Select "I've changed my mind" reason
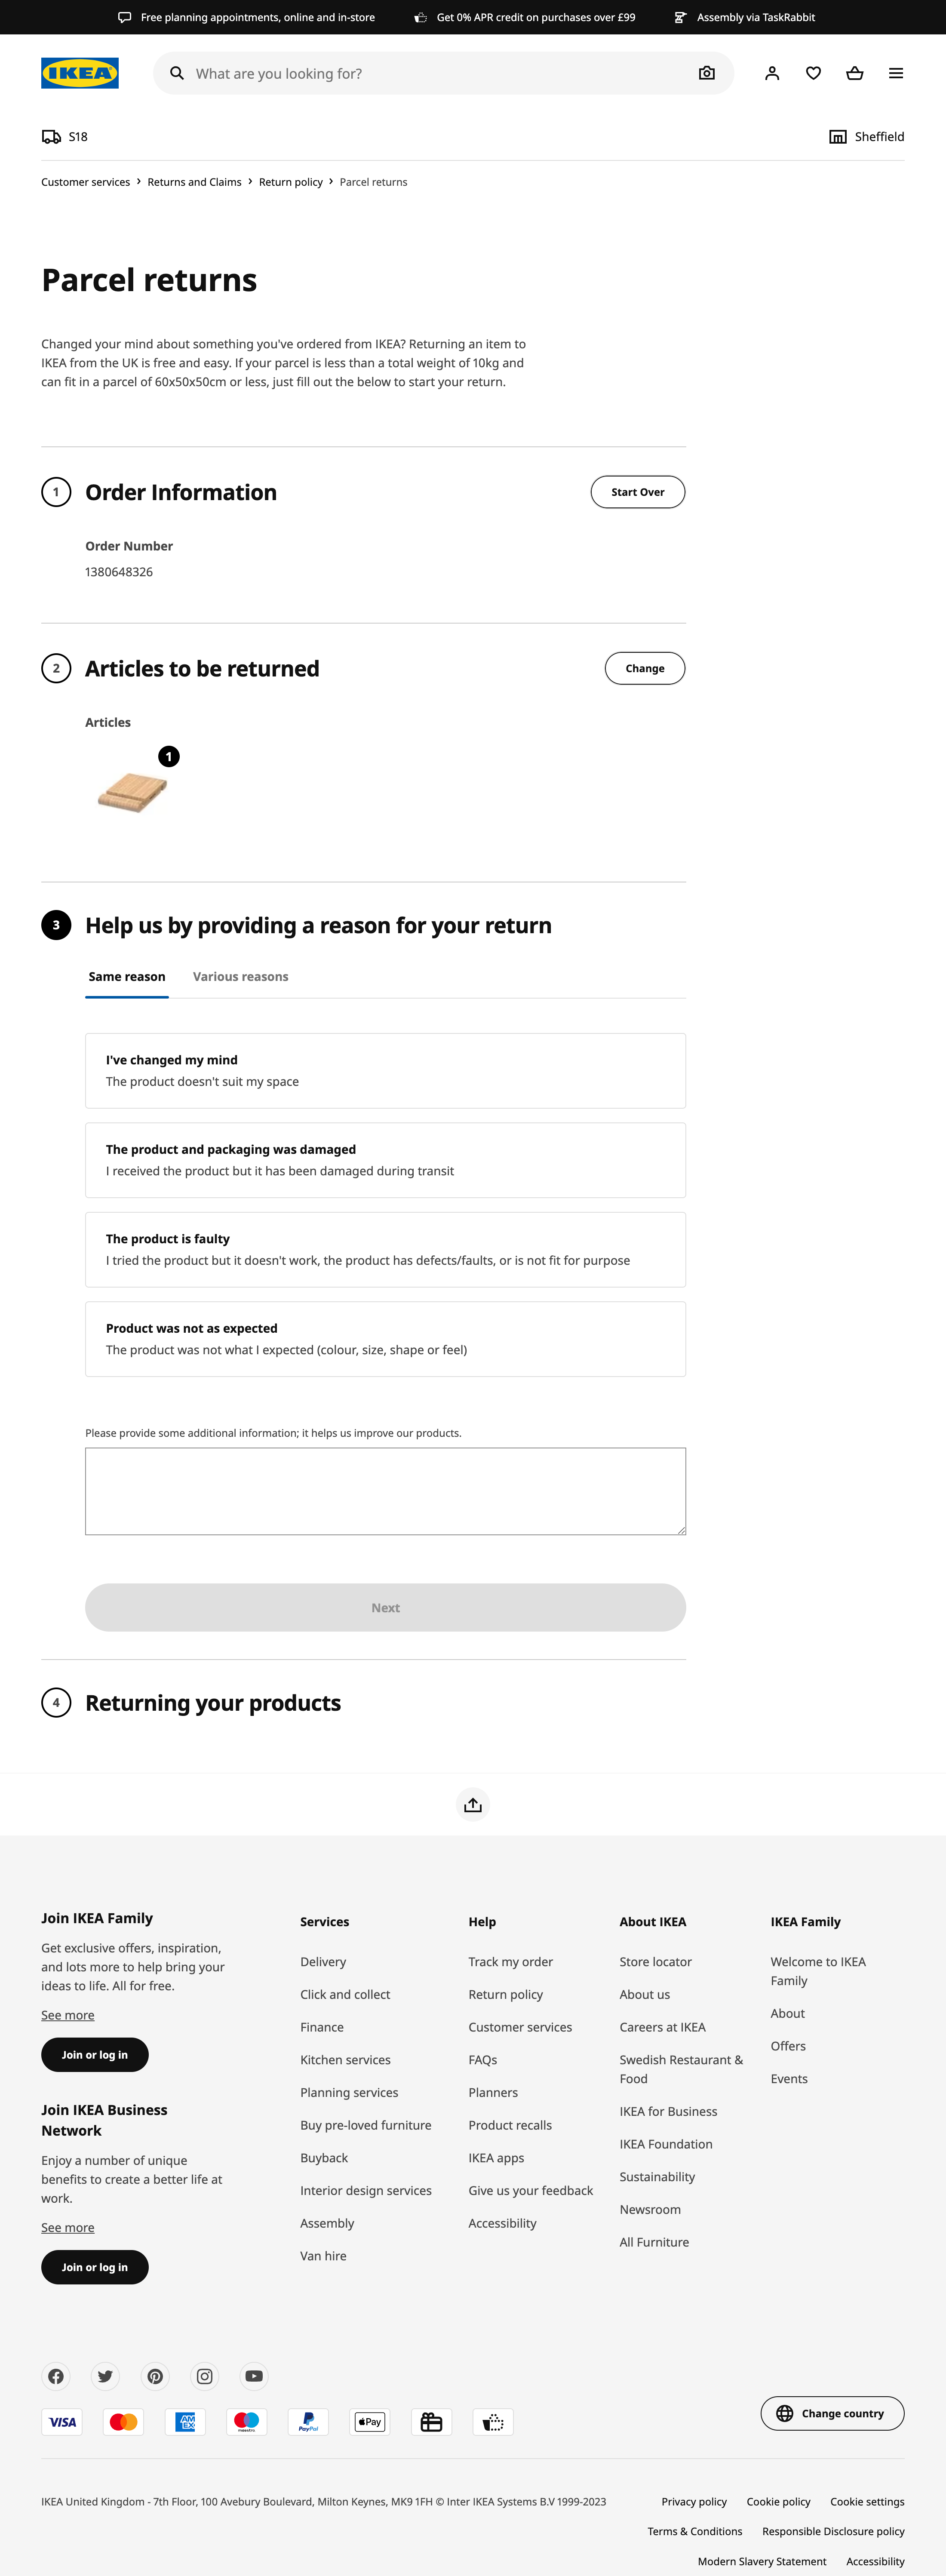Screen dimensions: 946x2576 pos(385,1070)
